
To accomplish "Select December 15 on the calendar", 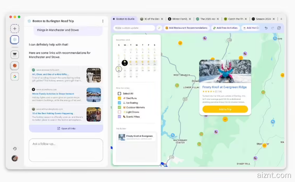I will pos(125,64).
